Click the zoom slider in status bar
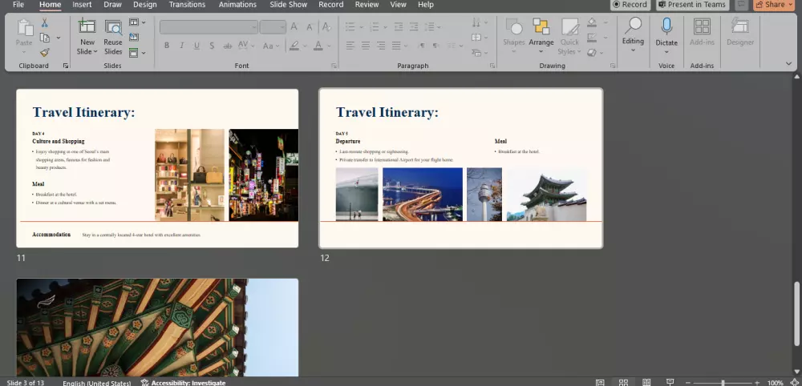 point(723,383)
